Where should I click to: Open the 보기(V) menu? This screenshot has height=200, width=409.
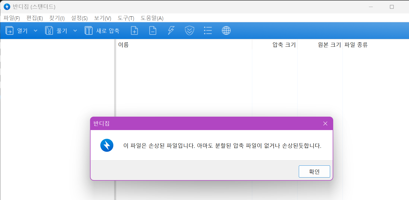103,18
